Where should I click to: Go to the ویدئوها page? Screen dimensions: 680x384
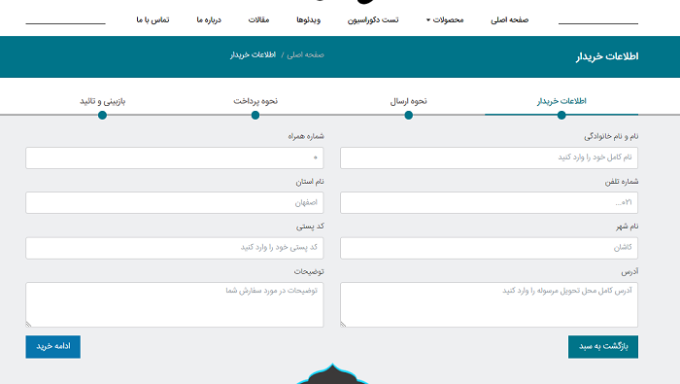click(x=308, y=20)
